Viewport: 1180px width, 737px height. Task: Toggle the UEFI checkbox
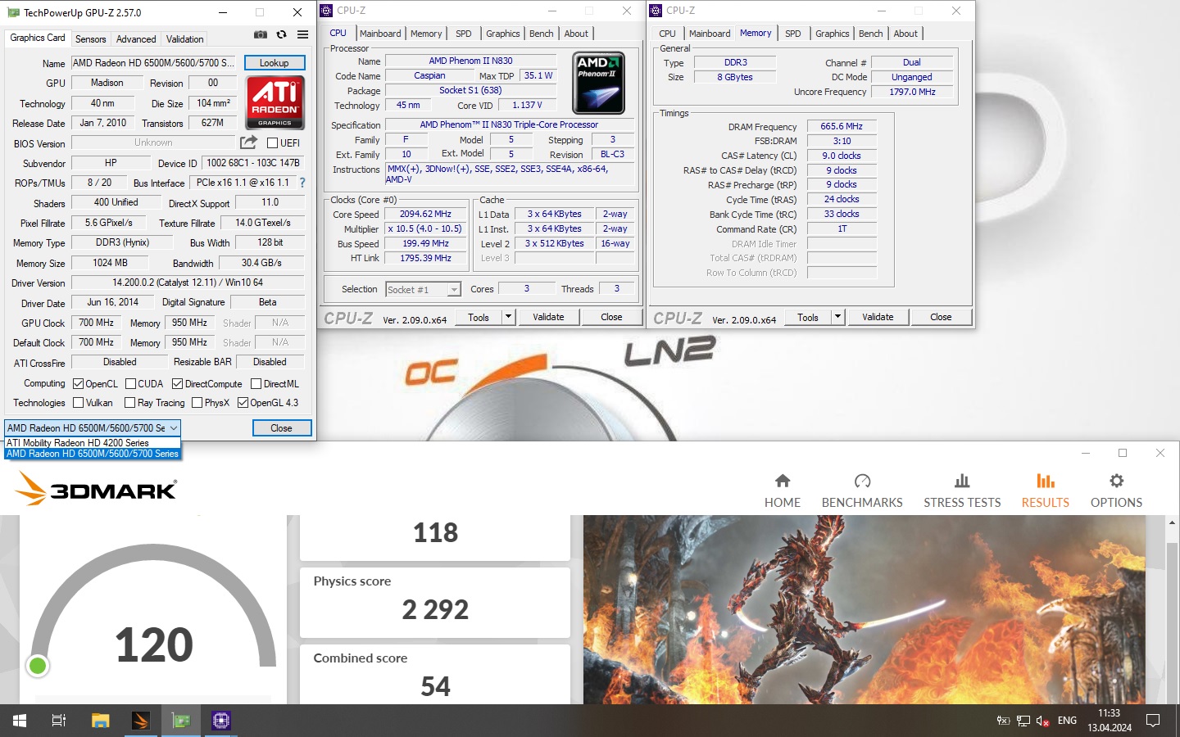tap(273, 142)
